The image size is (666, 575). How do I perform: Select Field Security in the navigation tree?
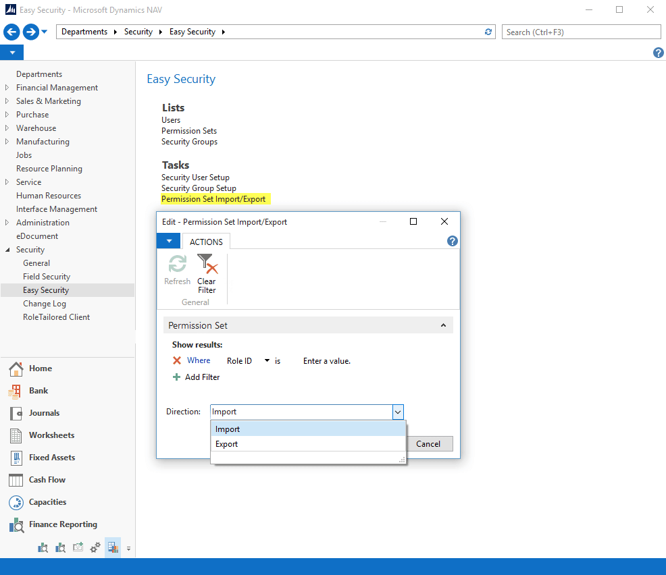47,277
